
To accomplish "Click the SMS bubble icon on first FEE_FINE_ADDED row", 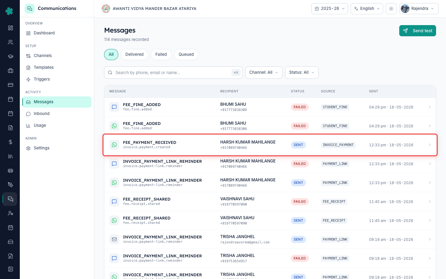I will pos(114,107).
